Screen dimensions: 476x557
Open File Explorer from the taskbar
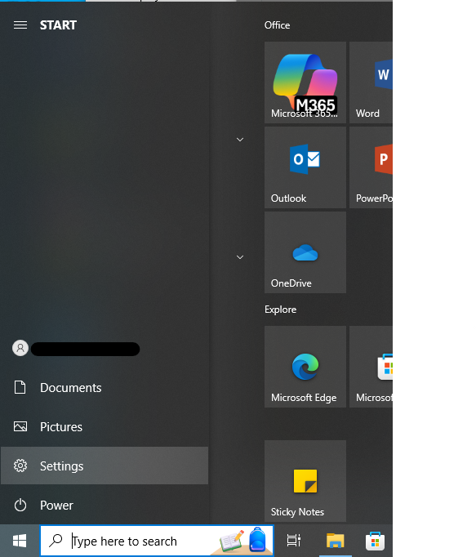coord(336,541)
